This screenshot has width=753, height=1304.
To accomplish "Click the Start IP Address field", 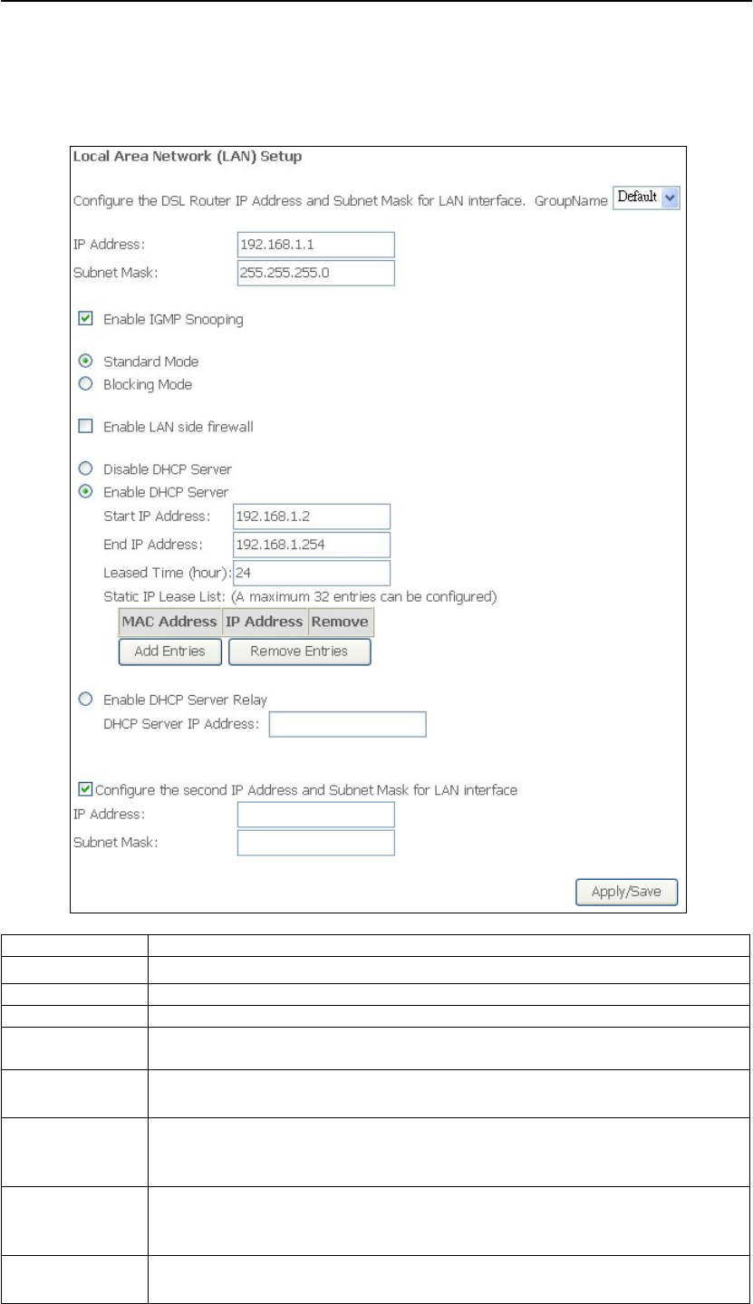I will 312,517.
